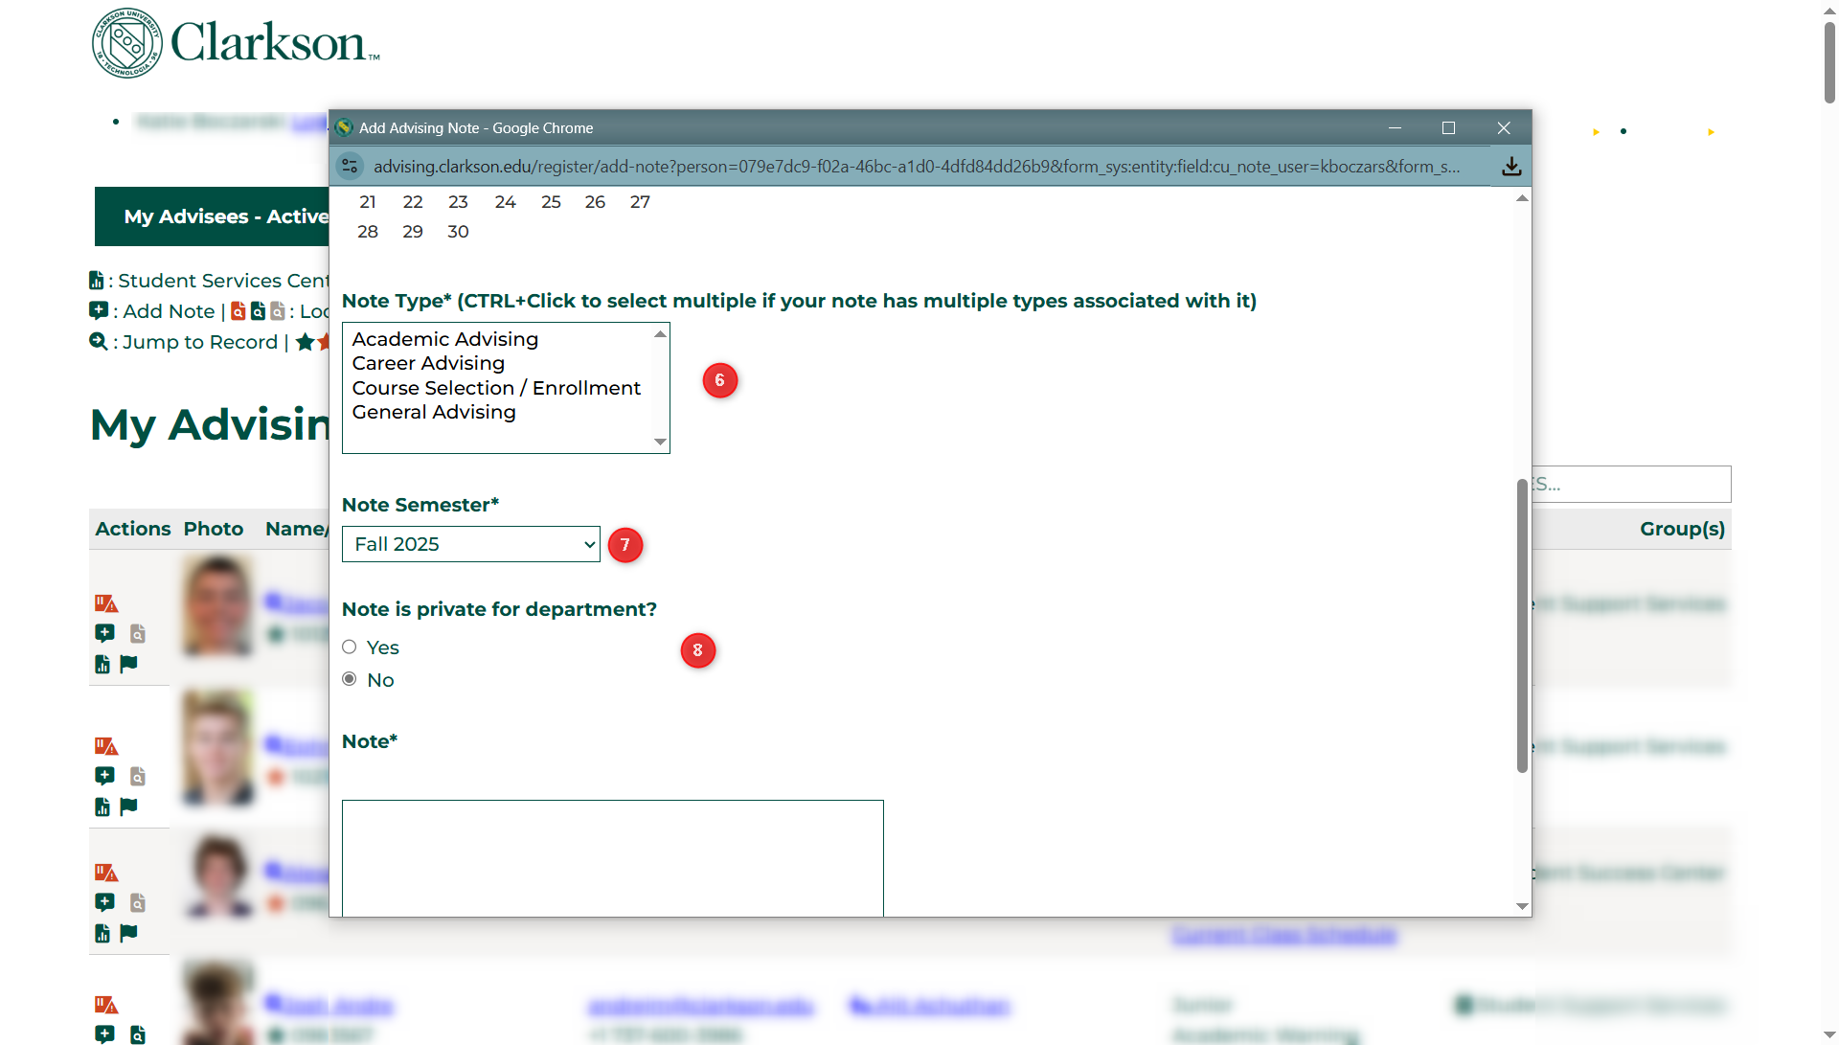Choose Academic Advising in Note Type list
The width and height of the screenshot is (1839, 1045).
(x=445, y=339)
